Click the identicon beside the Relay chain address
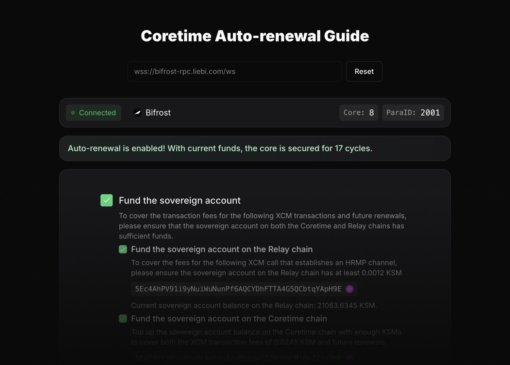Screen dimensions: 510x365 (350, 289)
